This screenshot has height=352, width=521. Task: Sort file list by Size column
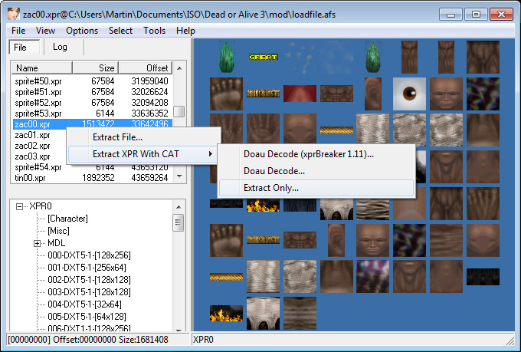click(96, 68)
